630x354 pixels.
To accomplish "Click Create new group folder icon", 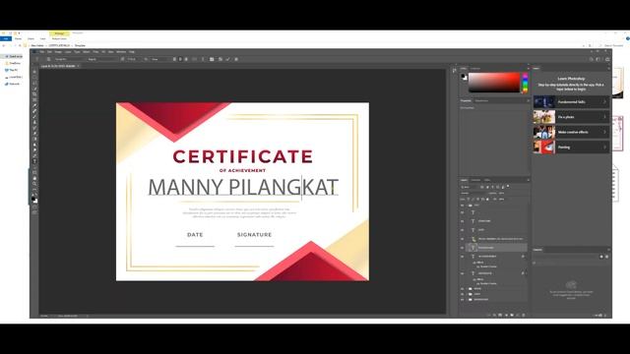I will (512, 315).
